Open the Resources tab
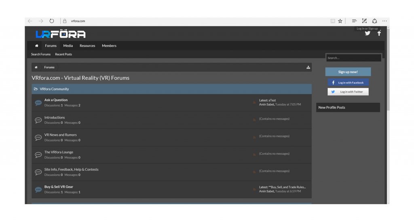The width and height of the screenshot is (414, 222). (87, 46)
